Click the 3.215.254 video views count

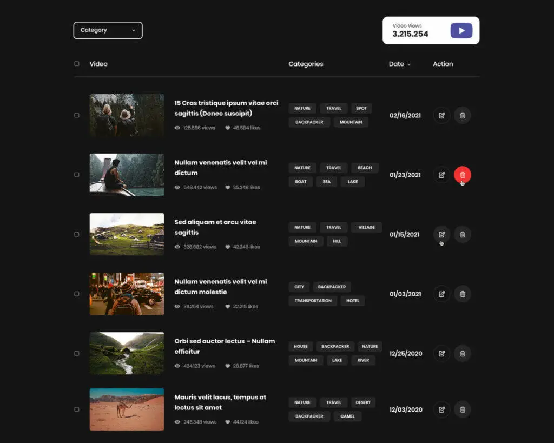coord(410,34)
